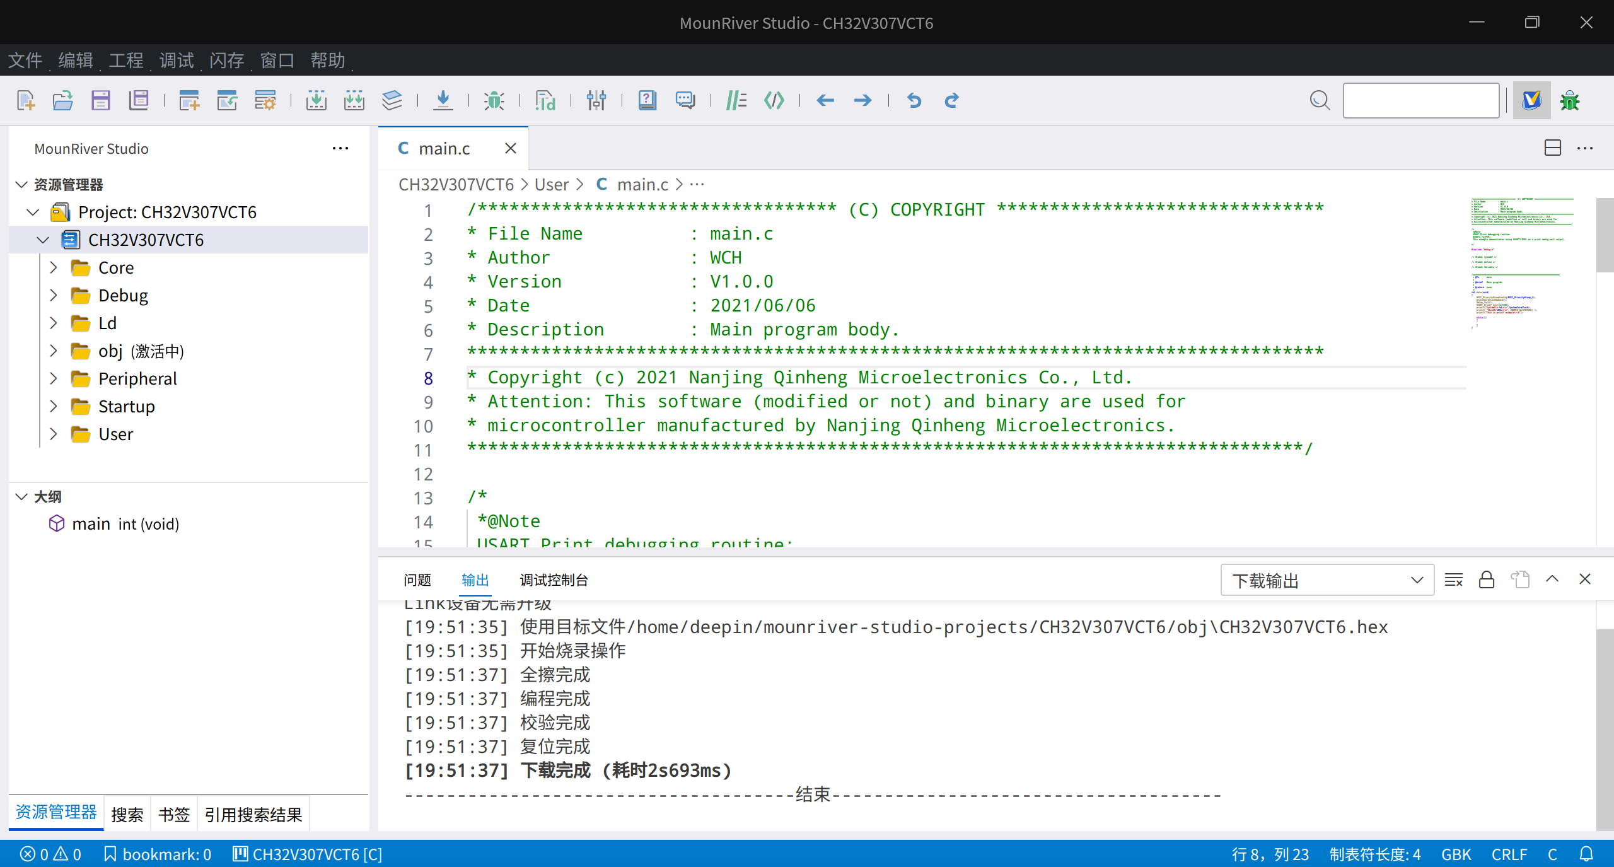The image size is (1614, 867).
Task: Open the 工程 menu
Action: (x=126, y=60)
